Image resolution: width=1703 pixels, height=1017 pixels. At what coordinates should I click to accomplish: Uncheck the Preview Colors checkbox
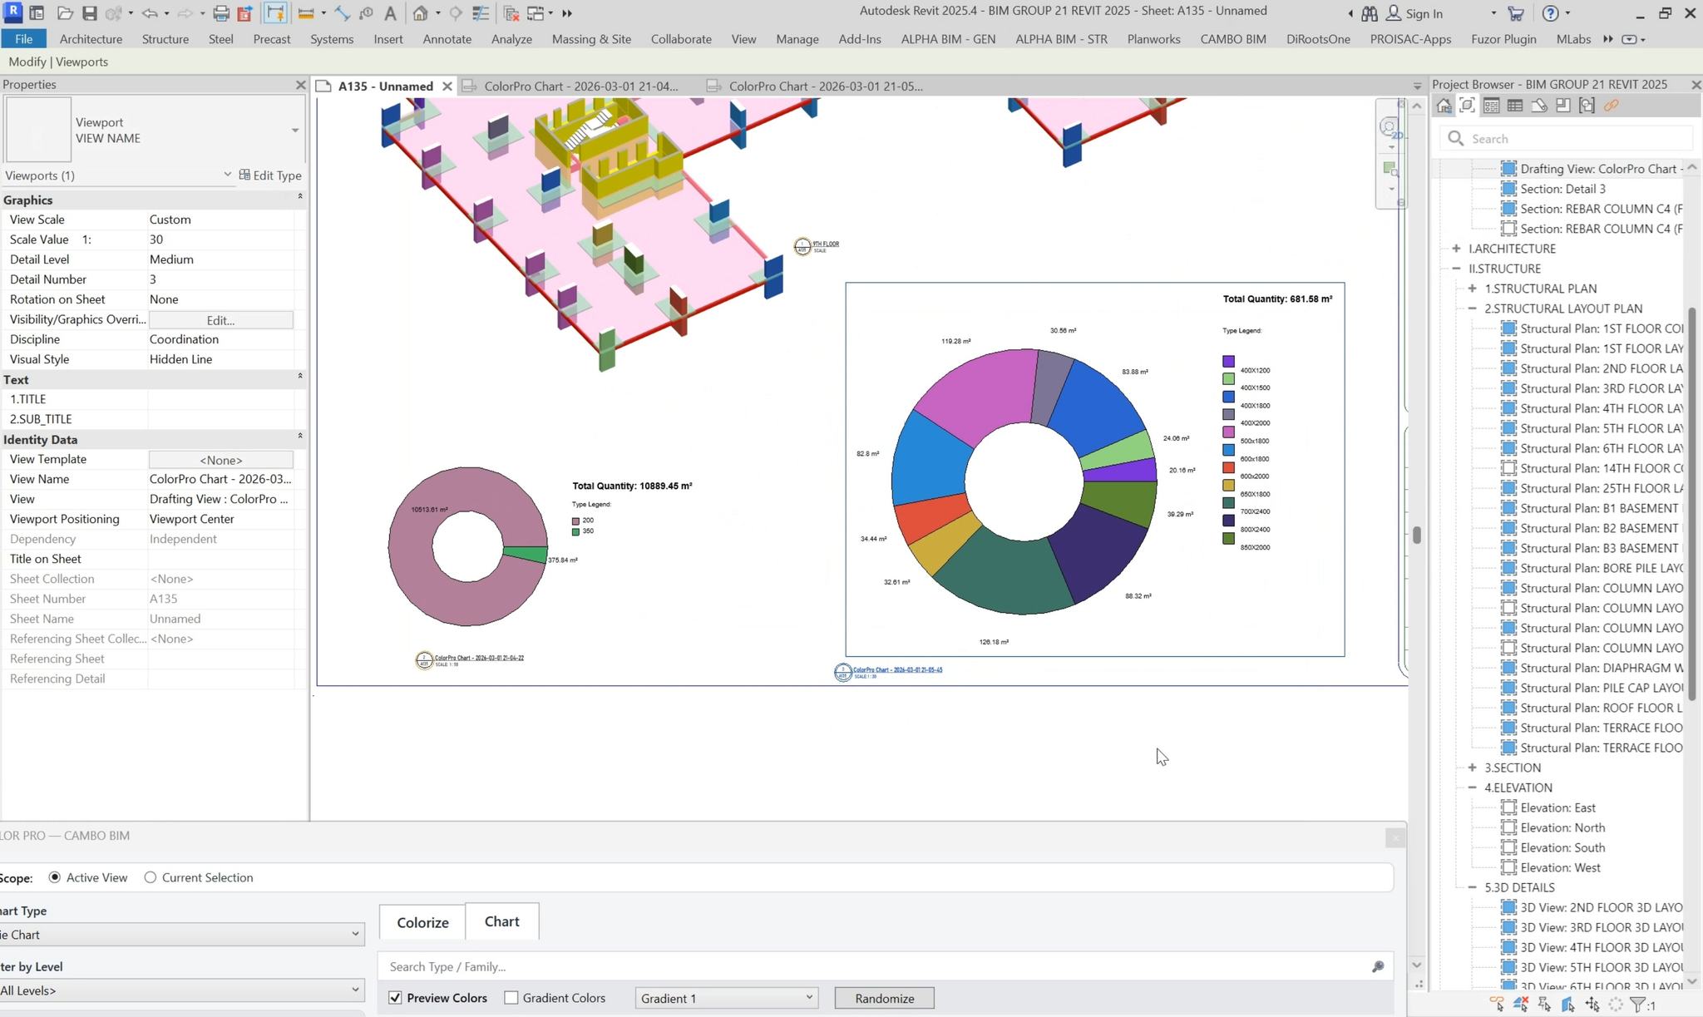pyautogui.click(x=395, y=998)
